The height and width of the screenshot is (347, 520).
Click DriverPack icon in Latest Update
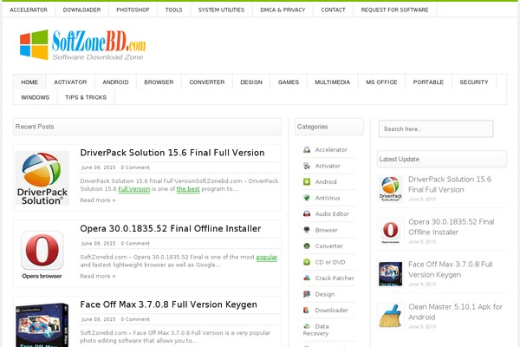point(391,189)
